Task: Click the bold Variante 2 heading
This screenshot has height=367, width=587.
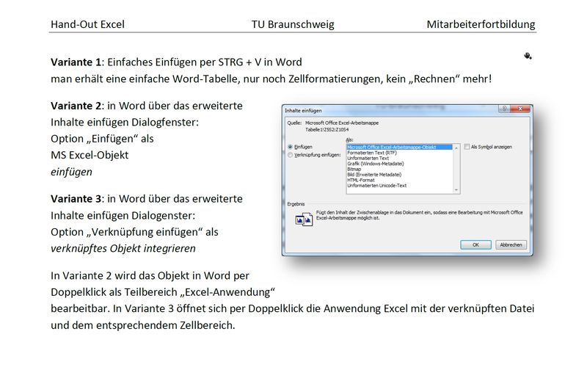Action: tap(76, 106)
